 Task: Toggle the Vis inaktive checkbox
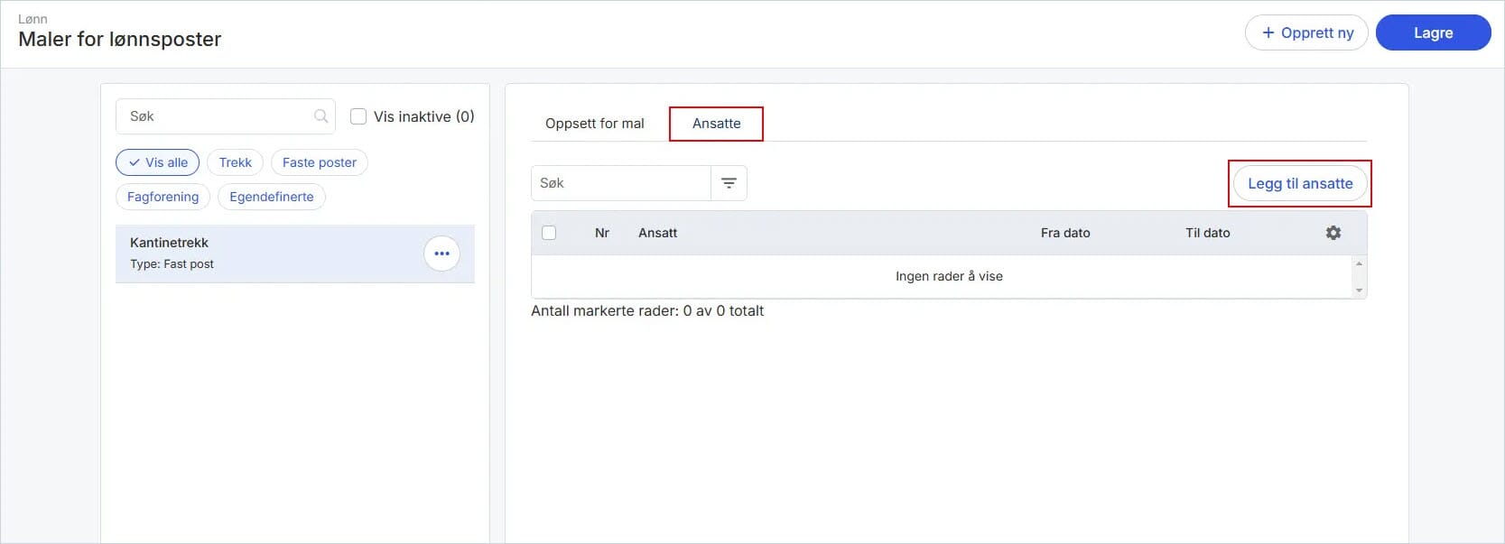pyautogui.click(x=358, y=116)
